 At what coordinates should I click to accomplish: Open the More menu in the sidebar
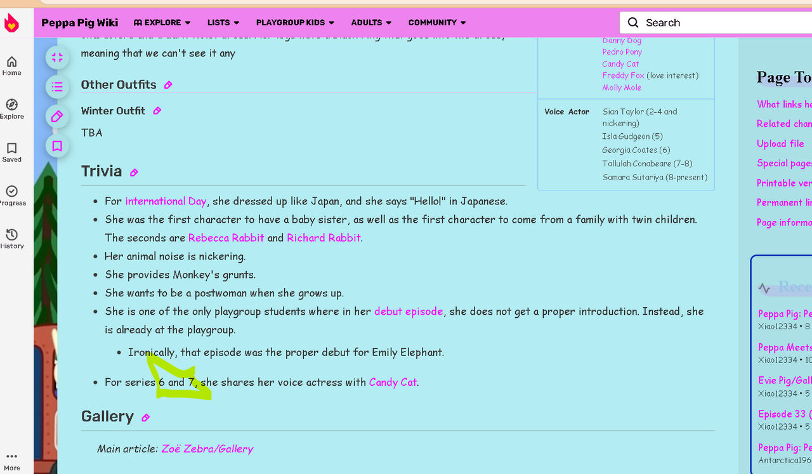[11, 461]
